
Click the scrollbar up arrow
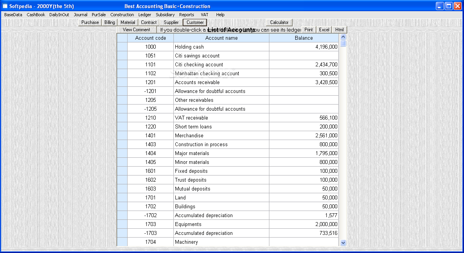coord(343,37)
